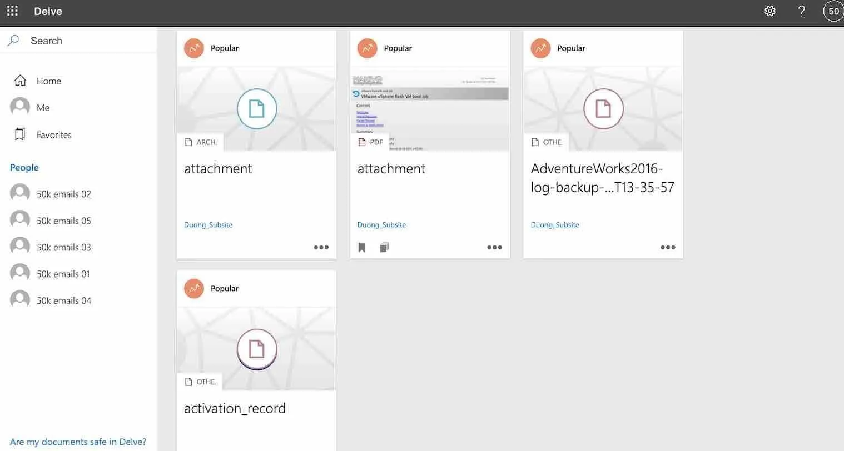844x451 pixels.
Task: Open 'Are my documents safe in Delve?' link
Action: click(x=78, y=442)
